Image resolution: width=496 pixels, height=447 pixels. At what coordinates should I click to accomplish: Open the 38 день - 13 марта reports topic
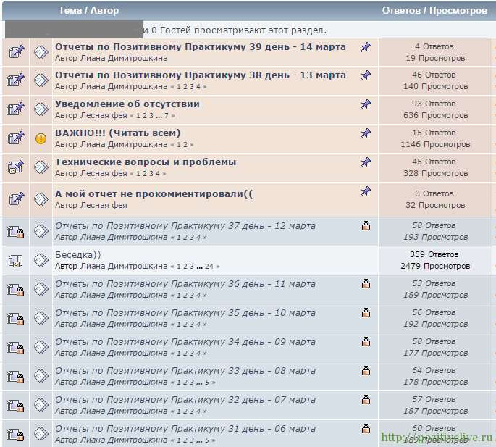tap(200, 75)
